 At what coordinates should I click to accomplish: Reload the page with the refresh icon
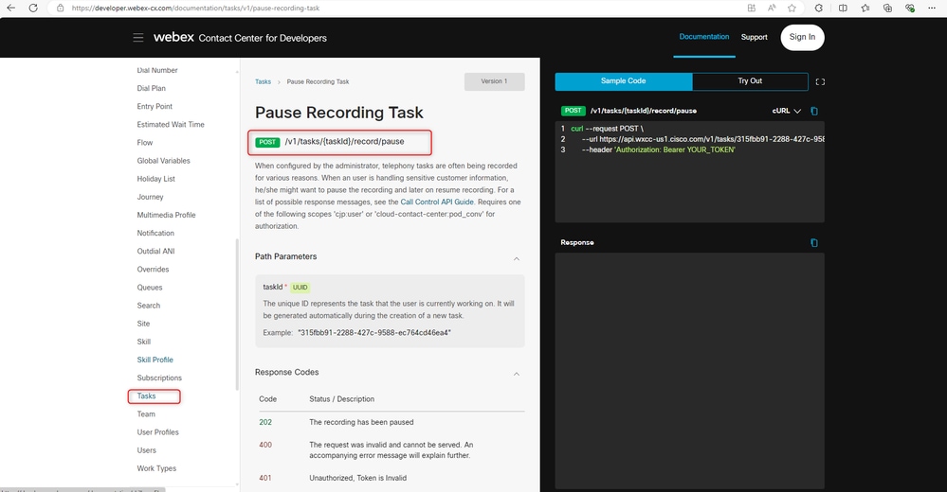pos(33,8)
